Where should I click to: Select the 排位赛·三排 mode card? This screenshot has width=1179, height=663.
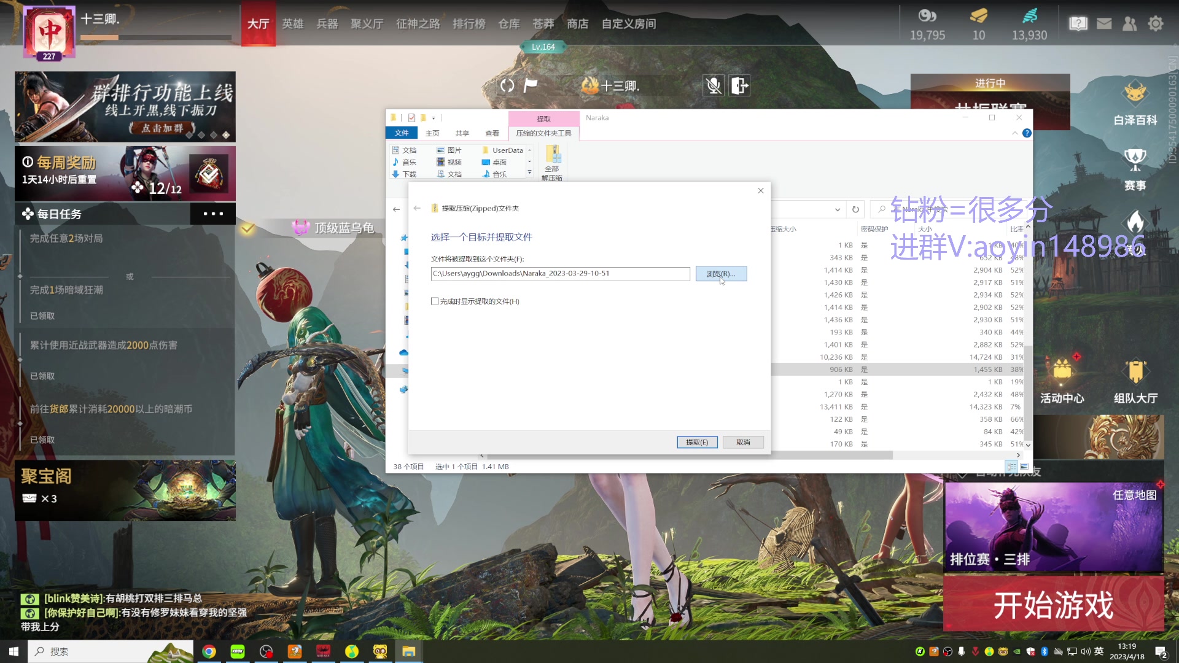1054,527
